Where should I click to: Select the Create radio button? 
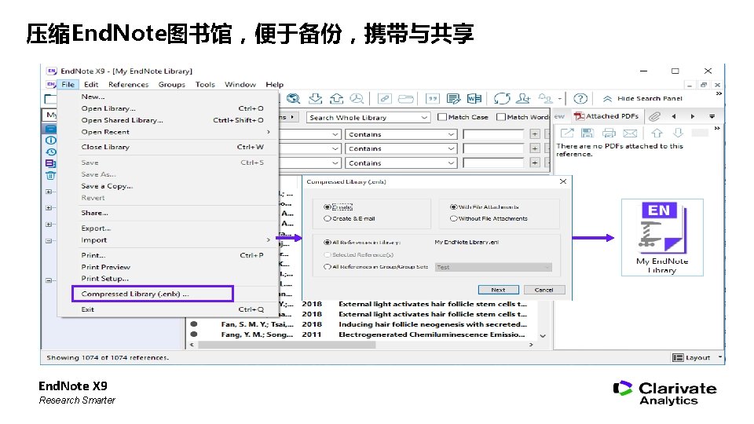point(327,207)
